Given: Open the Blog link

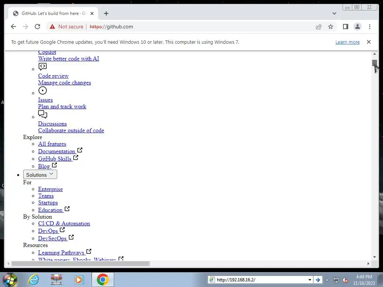Looking at the screenshot, I should (44, 166).
